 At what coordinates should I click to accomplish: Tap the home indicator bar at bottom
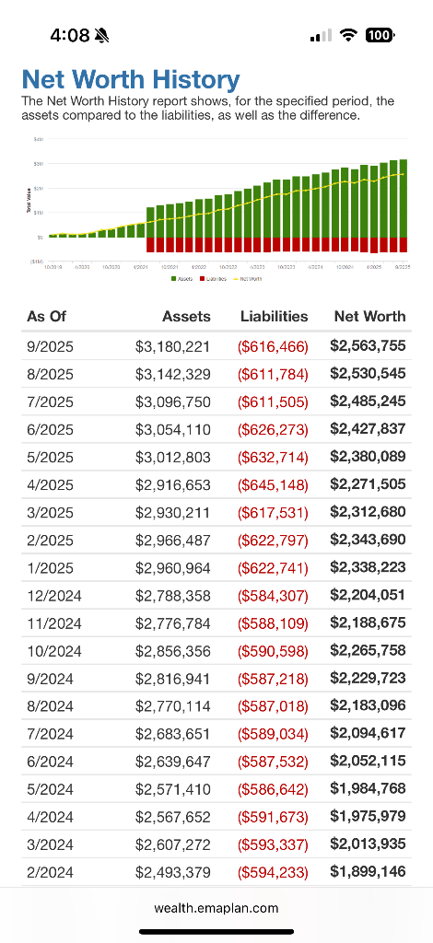point(216,932)
